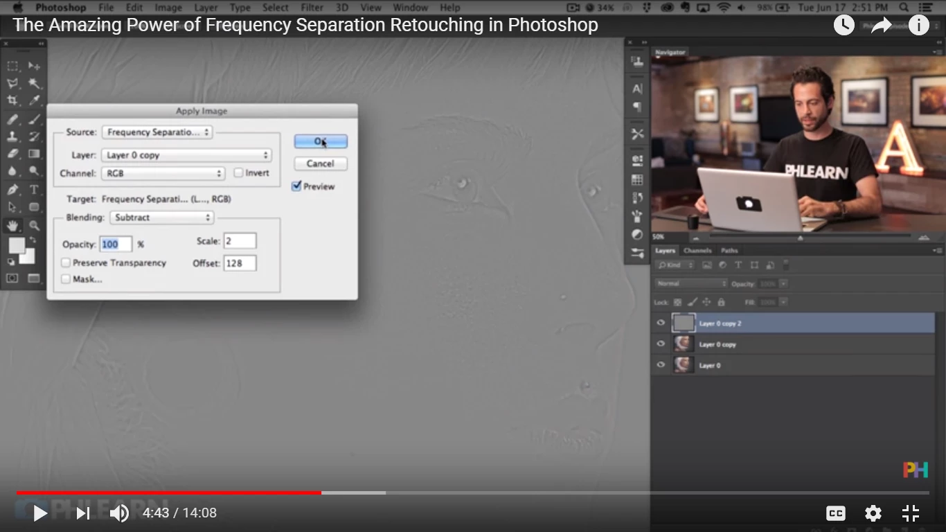Click the Navigator zoom slider
946x532 pixels.
799,238
